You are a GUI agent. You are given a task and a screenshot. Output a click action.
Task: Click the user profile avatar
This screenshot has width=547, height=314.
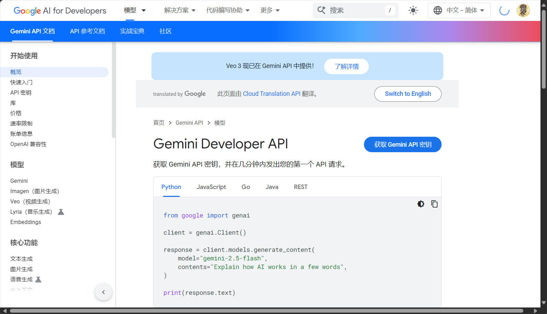[x=523, y=10]
